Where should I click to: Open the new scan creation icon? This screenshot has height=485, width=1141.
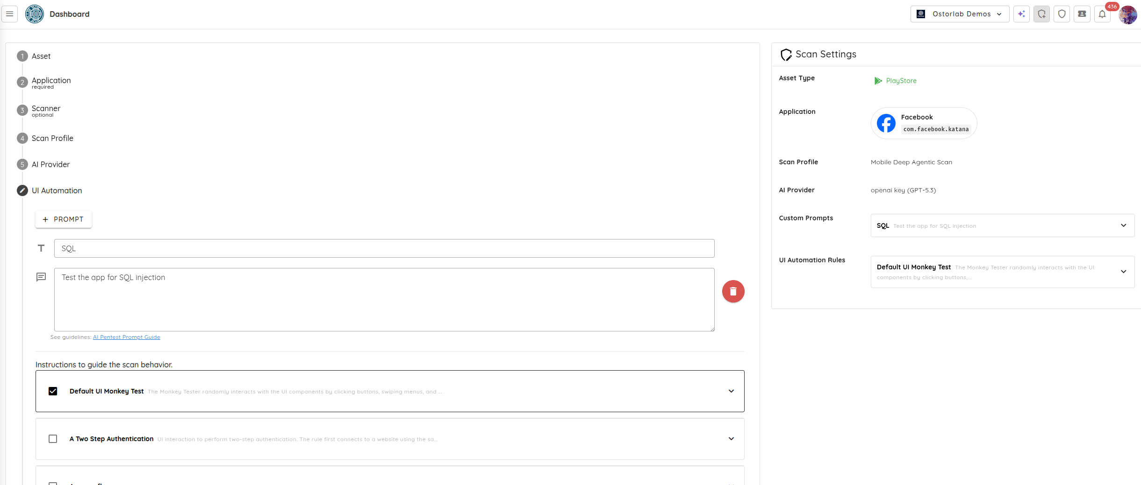click(1041, 14)
